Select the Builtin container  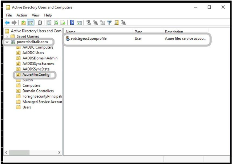tap(27, 80)
